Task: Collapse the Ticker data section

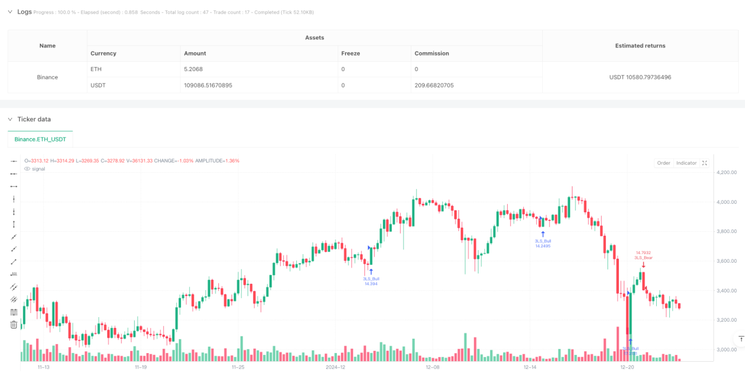Action: 10,119
